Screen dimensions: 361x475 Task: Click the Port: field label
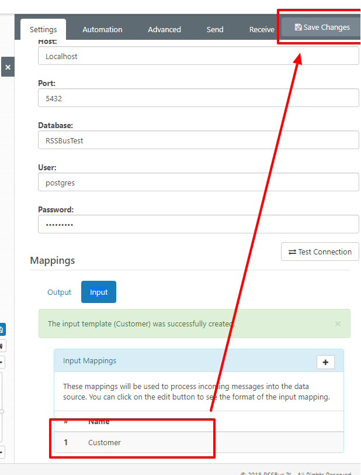pos(47,83)
